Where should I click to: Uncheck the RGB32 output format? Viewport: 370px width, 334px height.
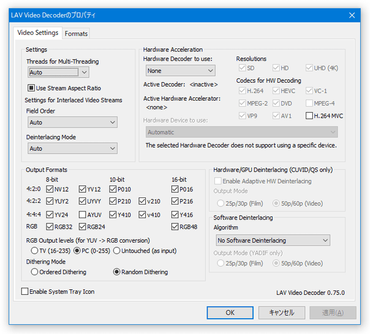[50, 227]
